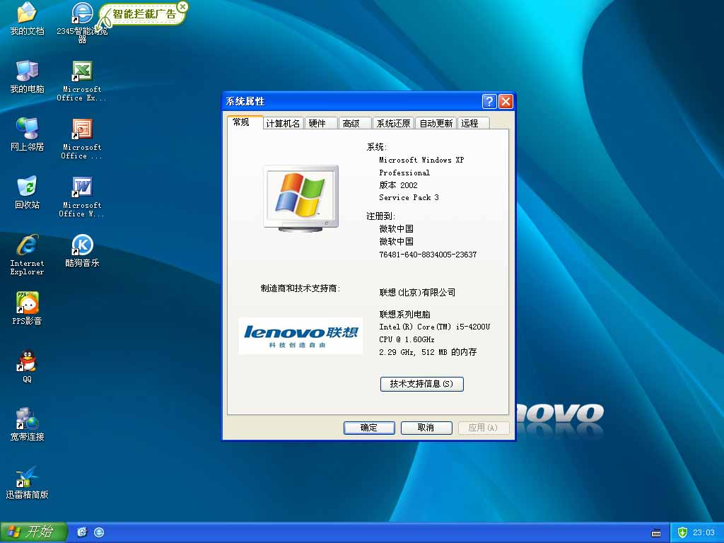Select the PPS影音 desktop shortcut
This screenshot has height=543, width=724.
click(27, 308)
